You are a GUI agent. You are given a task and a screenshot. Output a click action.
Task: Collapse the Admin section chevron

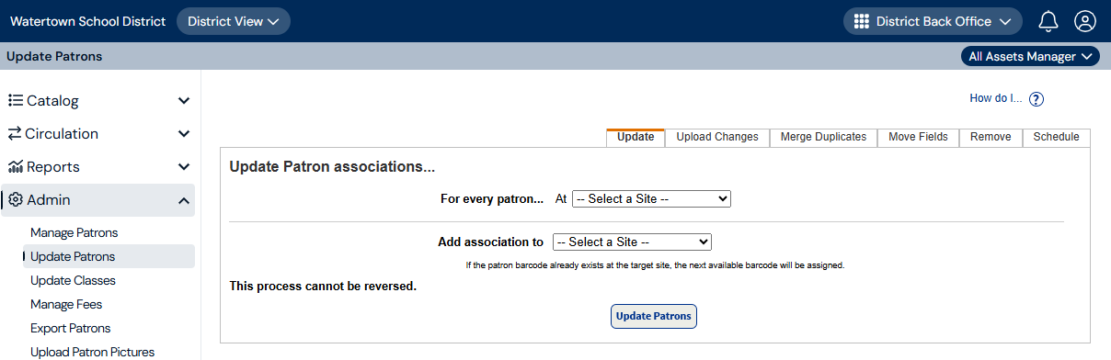click(184, 200)
